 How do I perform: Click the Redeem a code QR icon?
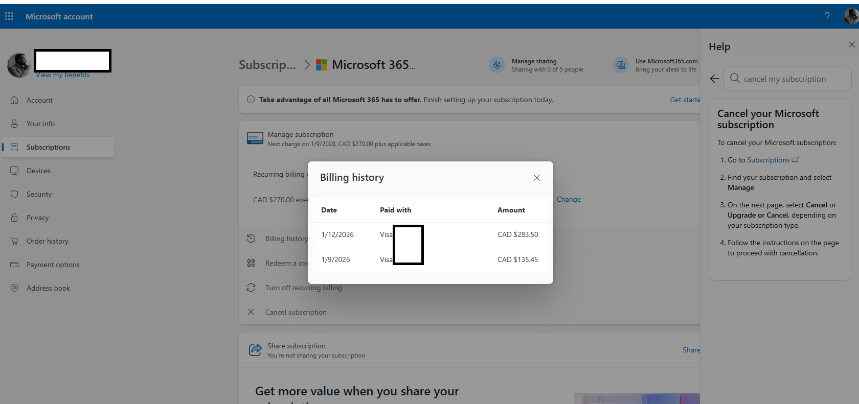[x=251, y=263]
